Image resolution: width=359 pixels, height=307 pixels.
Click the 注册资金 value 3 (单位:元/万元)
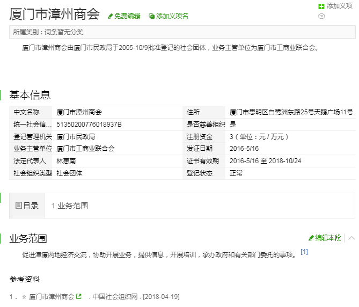click(x=259, y=137)
